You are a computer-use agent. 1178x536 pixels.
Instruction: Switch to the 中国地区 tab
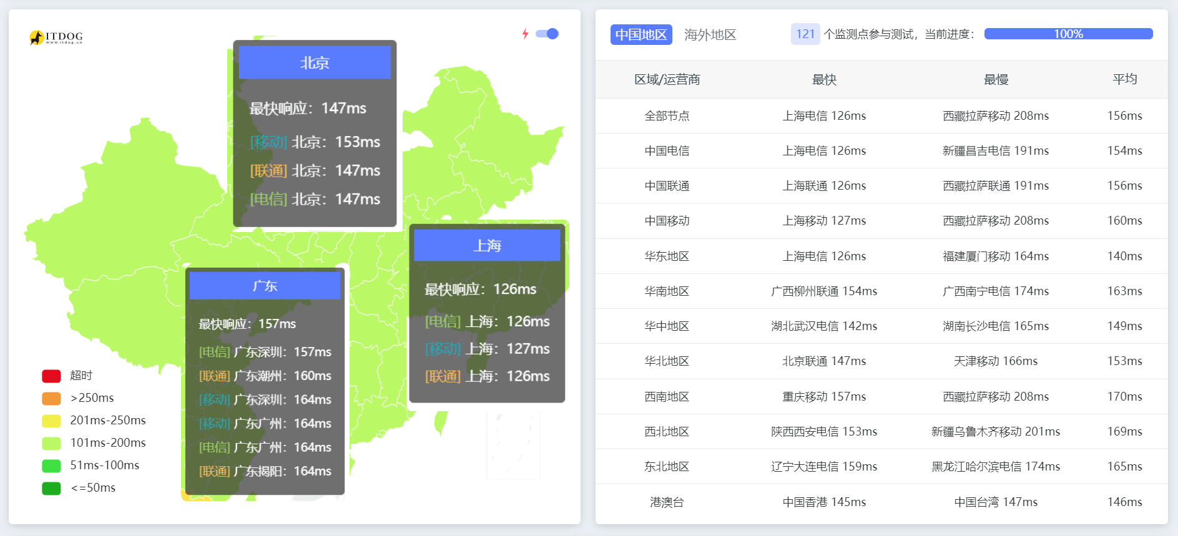coord(641,34)
